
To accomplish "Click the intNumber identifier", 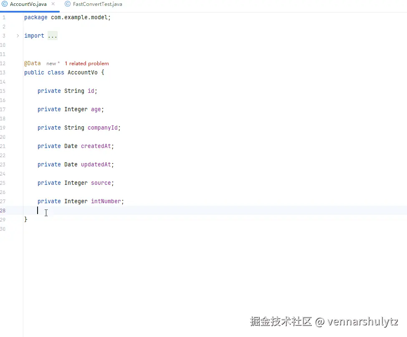I will pos(106,201).
